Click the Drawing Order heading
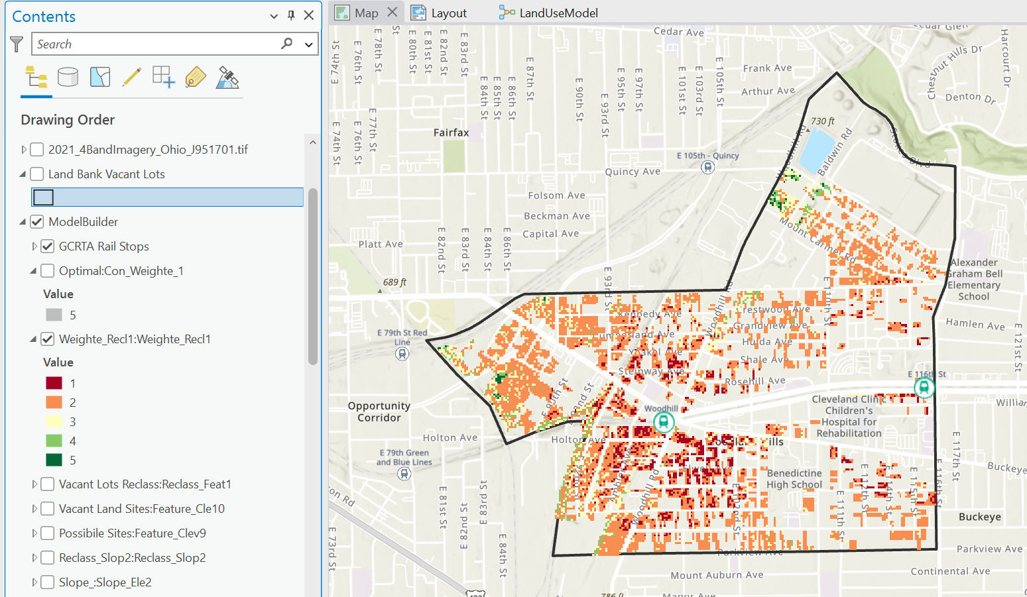Screen dimensions: 1027x597 click(68, 120)
